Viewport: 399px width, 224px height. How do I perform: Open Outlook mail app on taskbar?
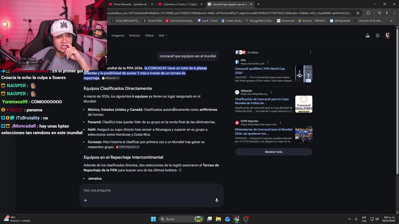coord(228,219)
